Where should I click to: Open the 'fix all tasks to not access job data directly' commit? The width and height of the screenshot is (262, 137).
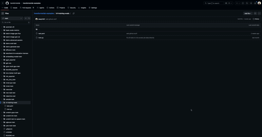click(140, 38)
